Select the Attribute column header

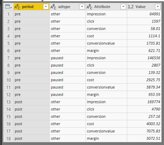click(x=106, y=7)
